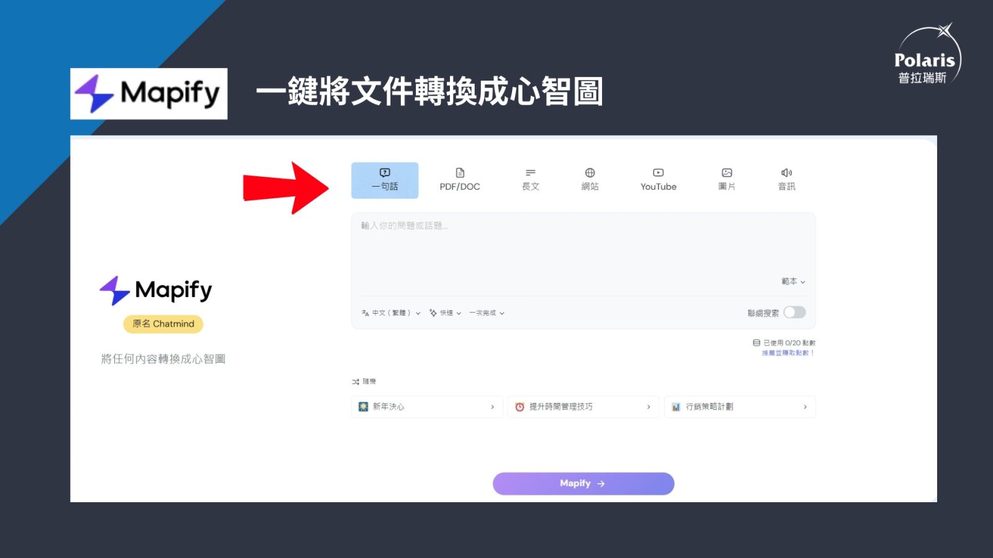993x558 pixels.
Task: Open the 中文(繁體) language dropdown
Action: 391,313
